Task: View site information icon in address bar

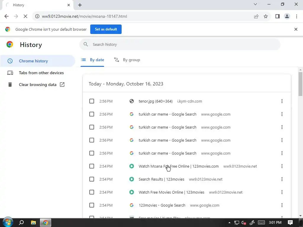Action: point(37,17)
